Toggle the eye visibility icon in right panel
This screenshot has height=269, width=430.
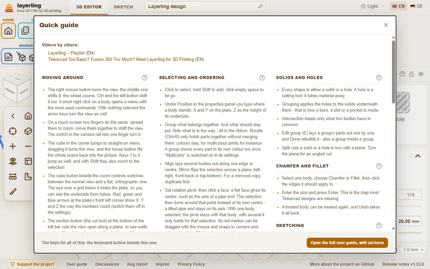(x=421, y=74)
